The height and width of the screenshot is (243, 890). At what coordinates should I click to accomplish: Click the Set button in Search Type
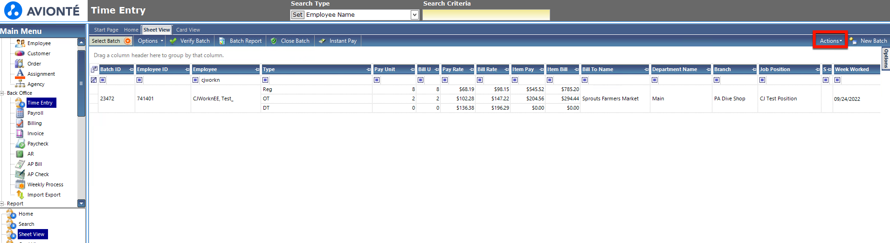point(297,15)
